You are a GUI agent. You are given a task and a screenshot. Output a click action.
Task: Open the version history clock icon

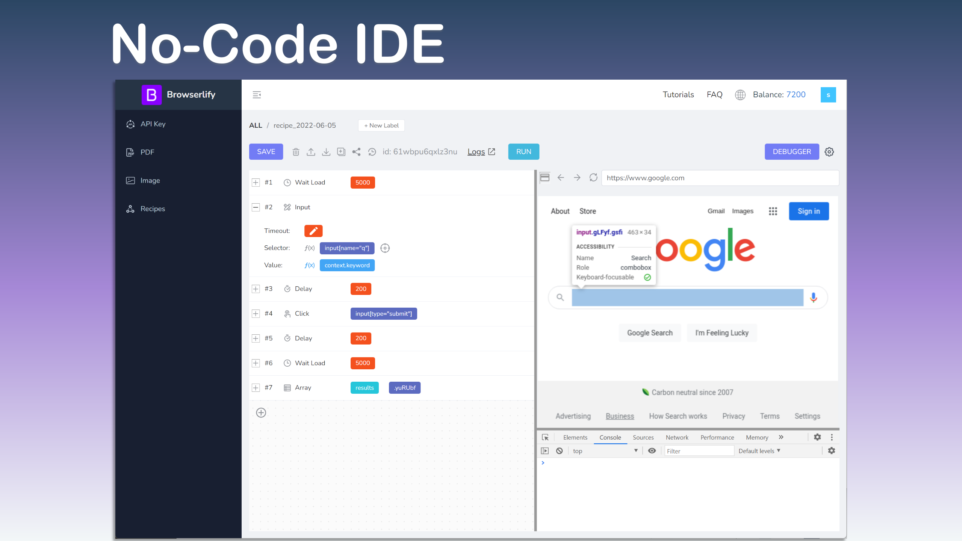[372, 152]
